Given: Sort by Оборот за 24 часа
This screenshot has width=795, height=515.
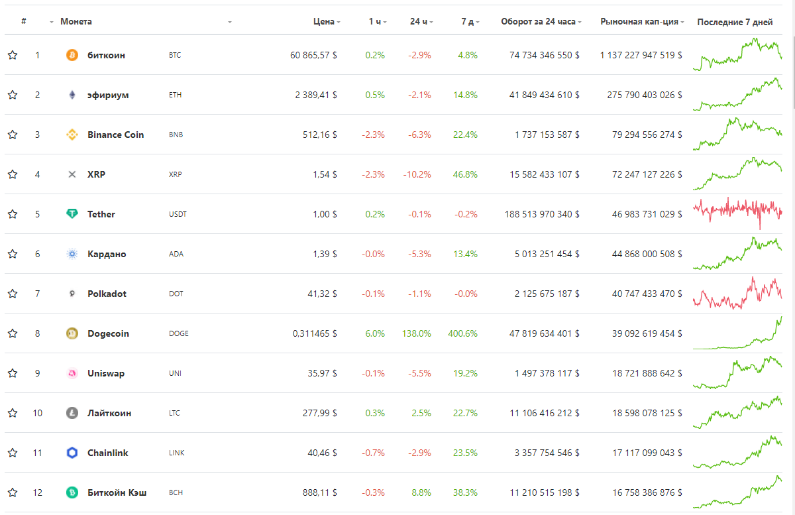Looking at the screenshot, I should click(x=538, y=22).
